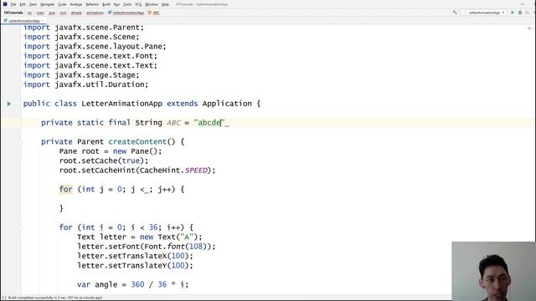Open the Tools menu
This screenshot has width=536, height=301.
point(127,4)
